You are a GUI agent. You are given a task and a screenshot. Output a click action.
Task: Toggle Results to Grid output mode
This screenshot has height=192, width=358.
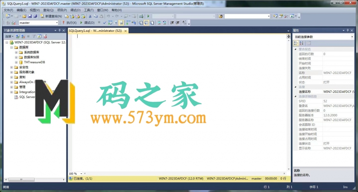(x=146, y=23)
